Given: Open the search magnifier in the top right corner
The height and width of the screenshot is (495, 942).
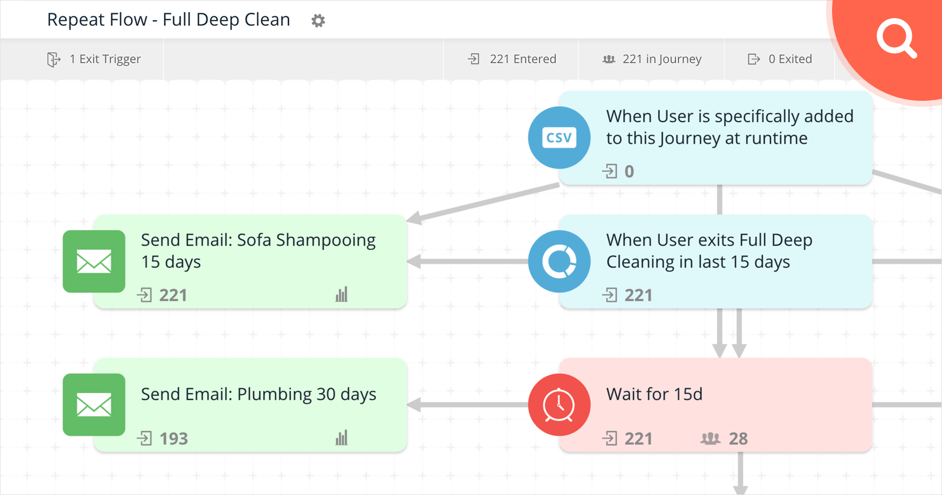Looking at the screenshot, I should 896,38.
